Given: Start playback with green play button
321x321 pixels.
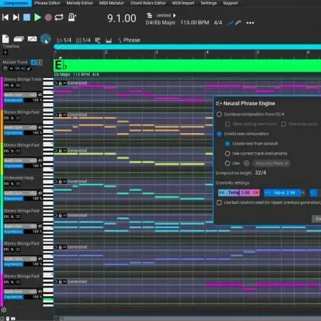Looking at the screenshot, I should pyautogui.click(x=38, y=17).
